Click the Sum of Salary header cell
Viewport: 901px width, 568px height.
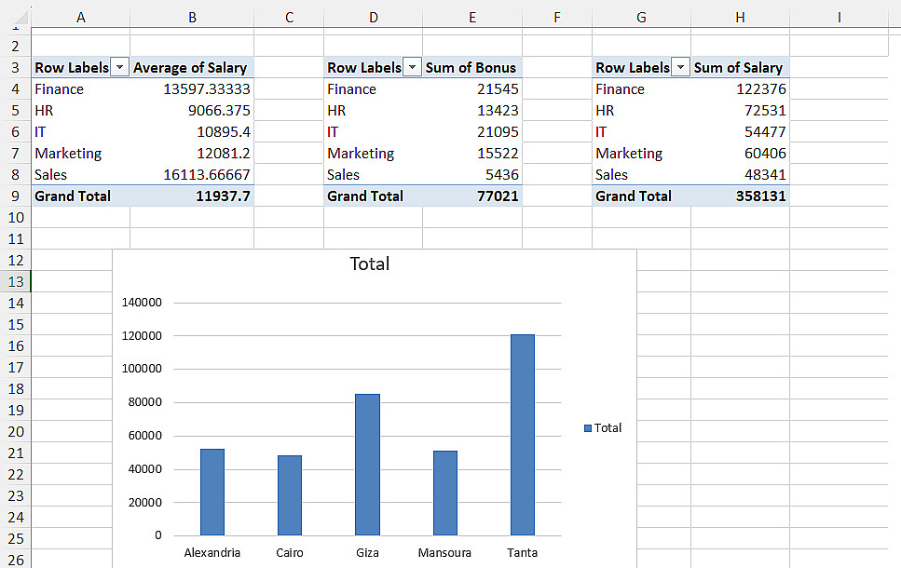point(740,67)
